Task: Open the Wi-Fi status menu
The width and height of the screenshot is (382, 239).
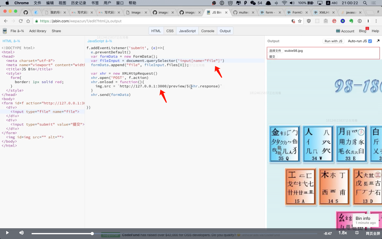Action: (x=284, y=3)
